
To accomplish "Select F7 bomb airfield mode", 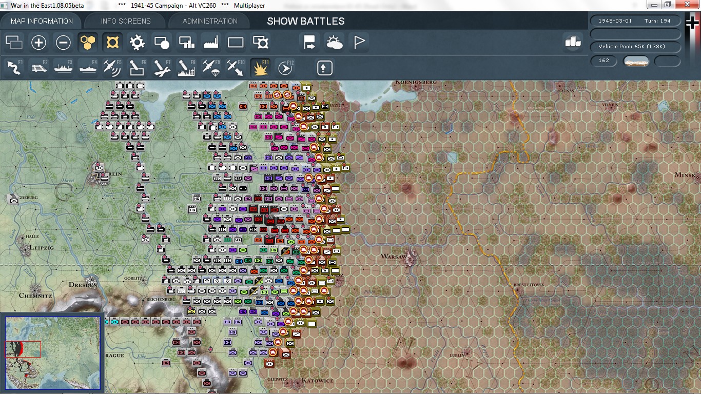I will (162, 68).
